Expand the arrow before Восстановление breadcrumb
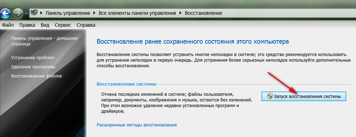The image size is (356, 137). point(181,13)
